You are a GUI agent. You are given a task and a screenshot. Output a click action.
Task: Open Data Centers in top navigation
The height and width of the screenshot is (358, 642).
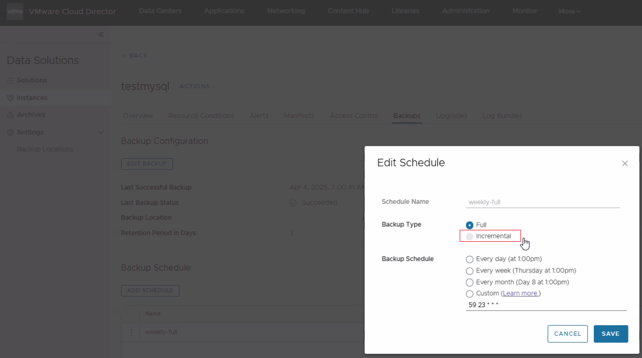160,11
